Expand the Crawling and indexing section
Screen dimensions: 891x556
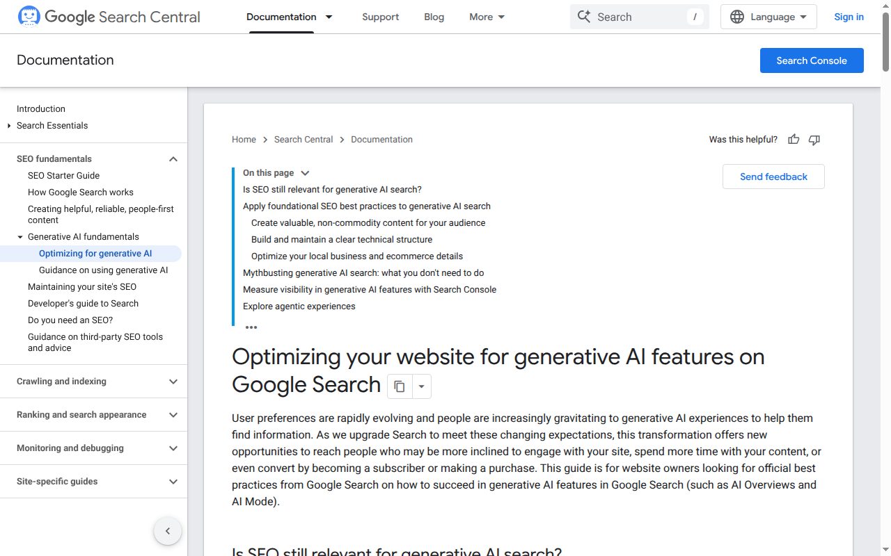click(173, 382)
